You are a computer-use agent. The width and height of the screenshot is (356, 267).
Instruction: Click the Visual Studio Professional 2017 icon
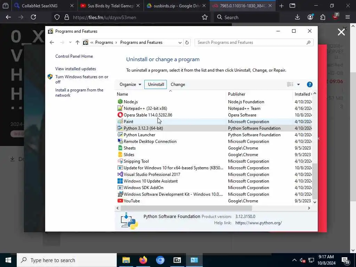pyautogui.click(x=120, y=175)
